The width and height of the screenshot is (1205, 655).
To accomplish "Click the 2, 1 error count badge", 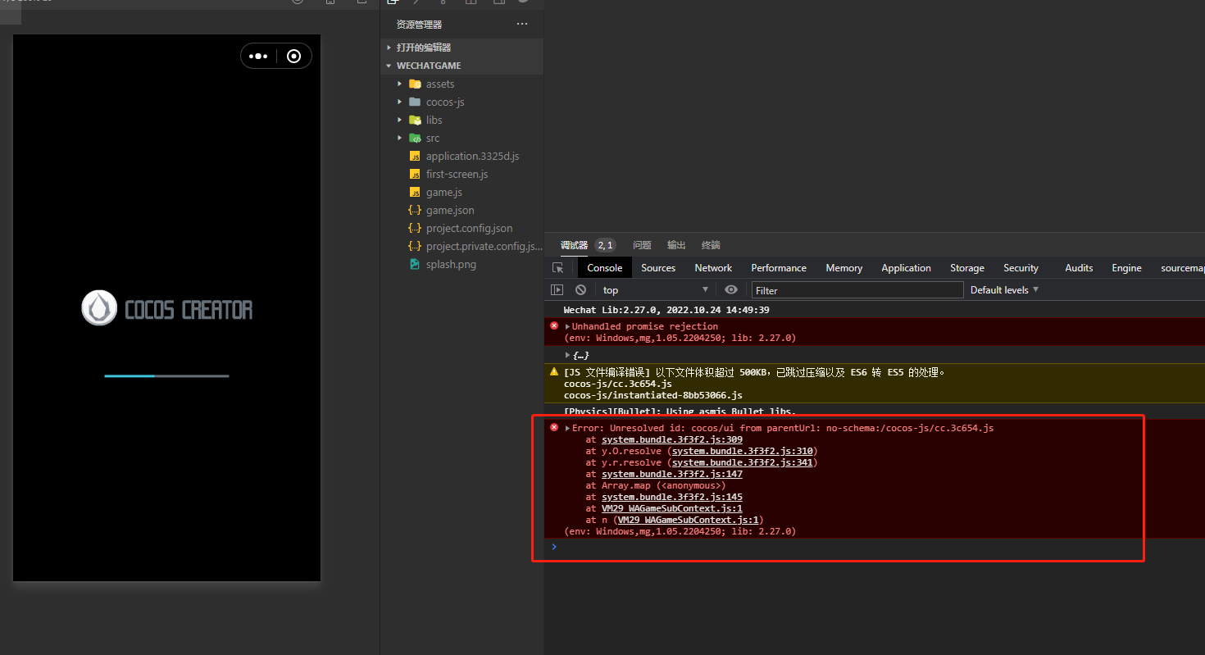I will [x=605, y=245].
